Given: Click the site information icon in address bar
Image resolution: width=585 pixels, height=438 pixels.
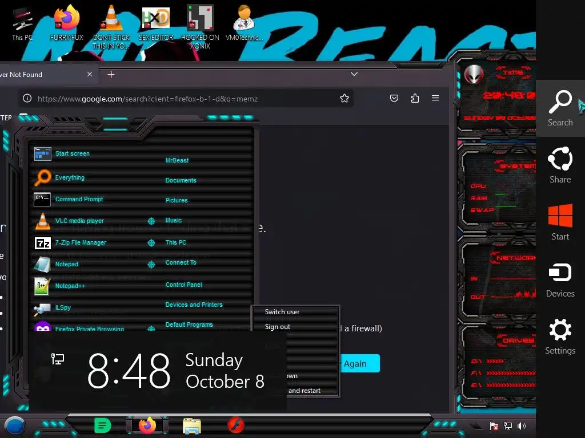Looking at the screenshot, I should click(x=27, y=98).
